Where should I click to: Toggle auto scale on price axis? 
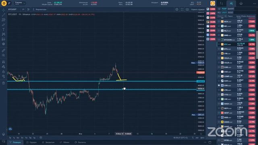(202, 138)
